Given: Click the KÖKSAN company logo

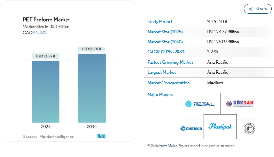Looking at the screenshot, I should pos(240,104).
